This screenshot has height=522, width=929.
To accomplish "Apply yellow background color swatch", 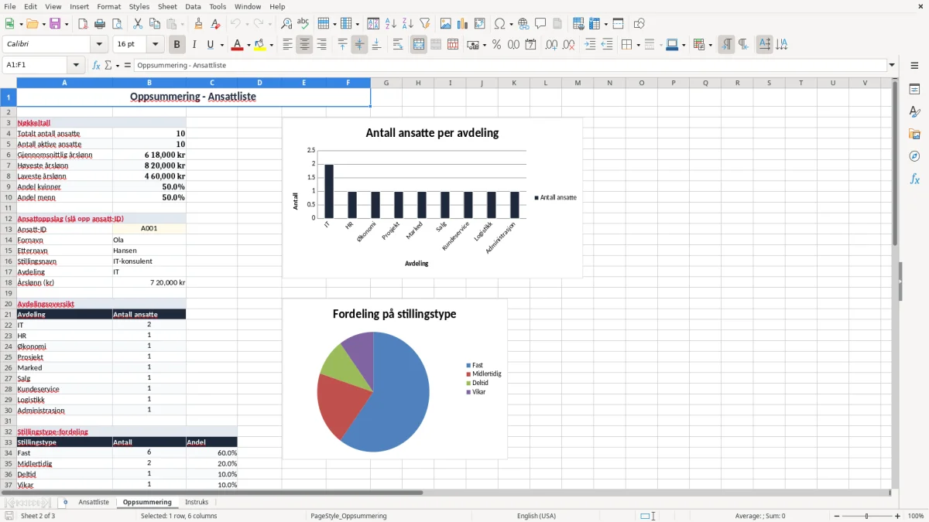I will pyautogui.click(x=260, y=45).
